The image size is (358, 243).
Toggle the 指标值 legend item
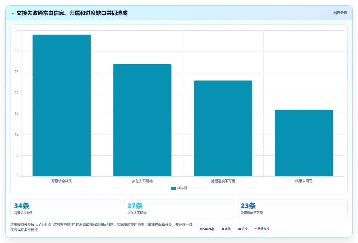pos(179,188)
